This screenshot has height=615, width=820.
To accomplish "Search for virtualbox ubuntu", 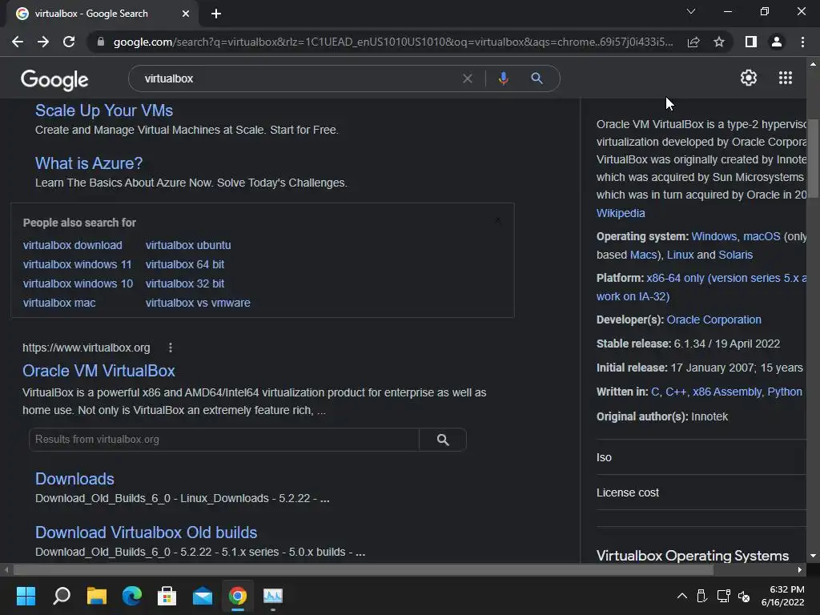I will pos(188,245).
